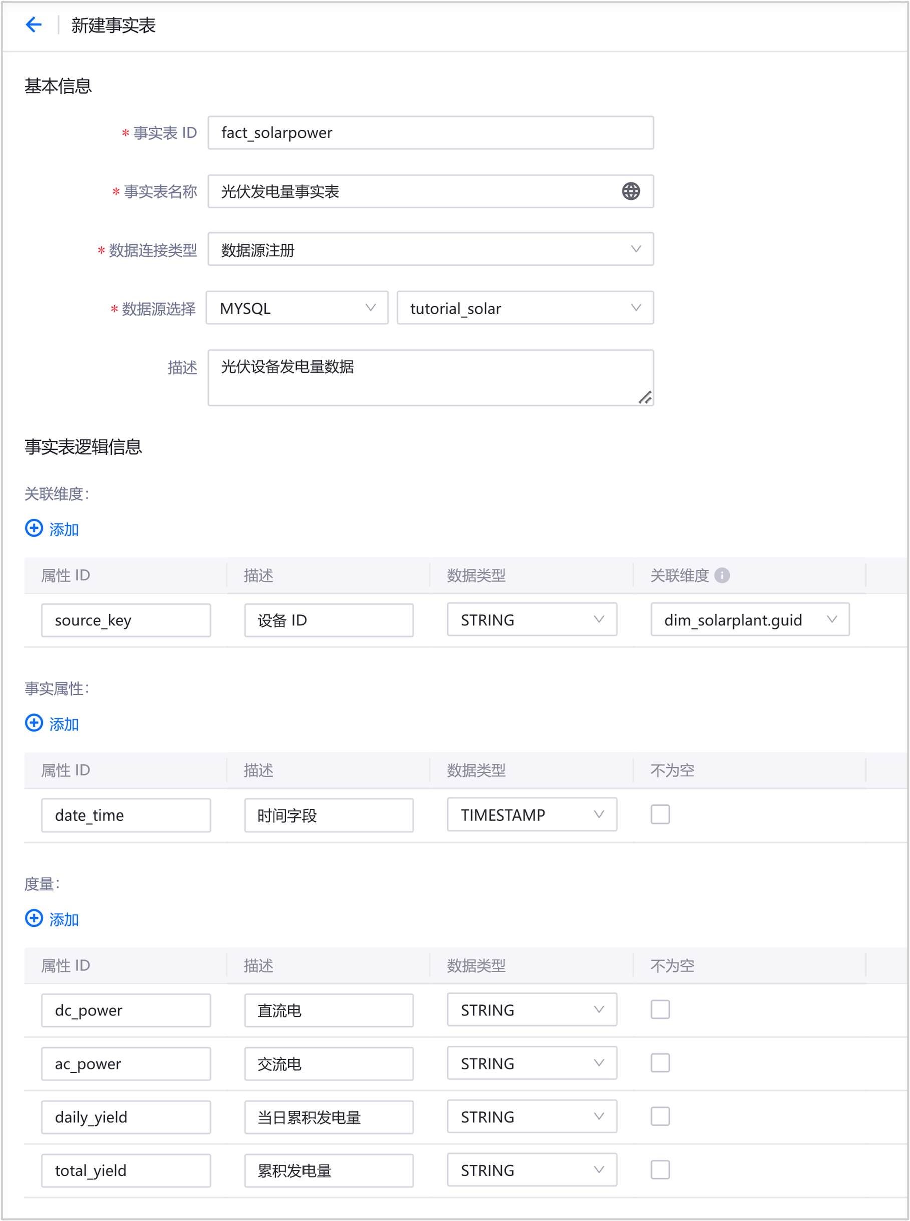Click the plus icon under 关联维度

tap(34, 529)
